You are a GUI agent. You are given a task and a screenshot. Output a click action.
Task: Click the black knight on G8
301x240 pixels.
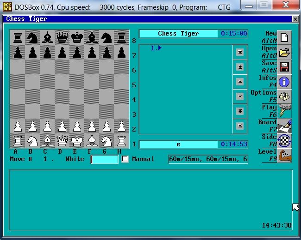[107, 37]
